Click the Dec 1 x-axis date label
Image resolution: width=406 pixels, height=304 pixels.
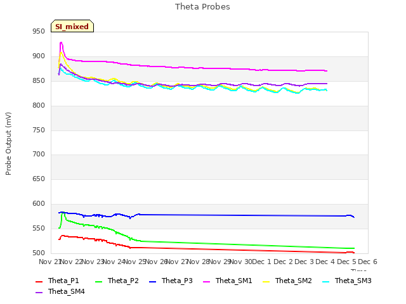coord(261,262)
